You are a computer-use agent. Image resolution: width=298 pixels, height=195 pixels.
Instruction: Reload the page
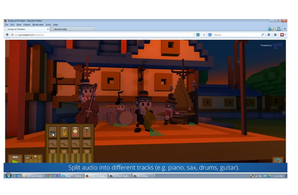204,35
